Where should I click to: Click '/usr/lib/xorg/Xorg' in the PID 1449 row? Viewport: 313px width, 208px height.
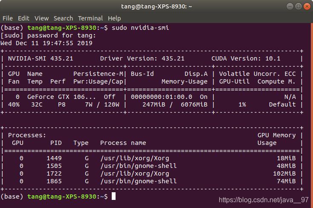coord(135,158)
